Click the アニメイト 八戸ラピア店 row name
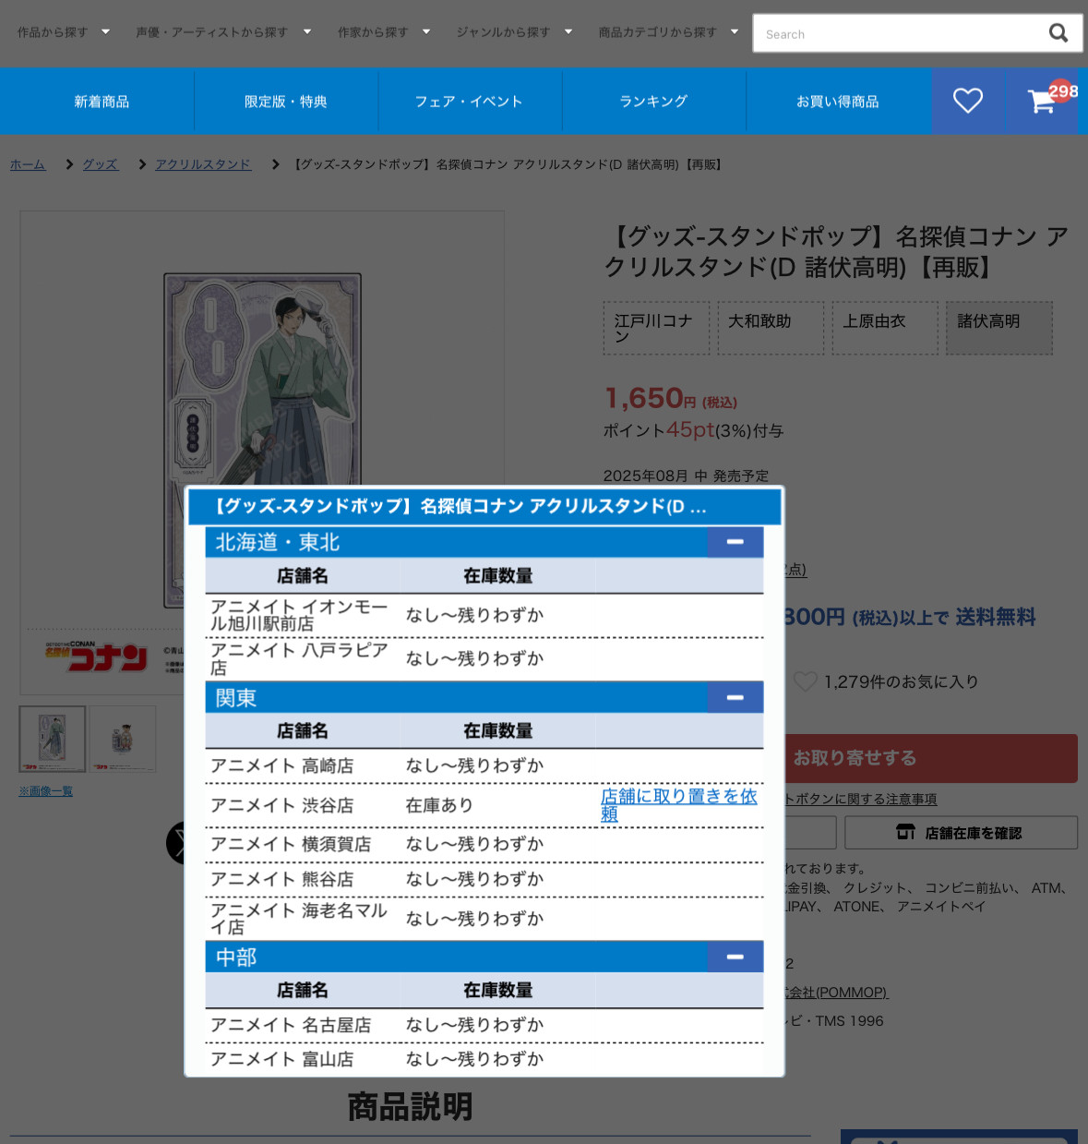 click(299, 658)
